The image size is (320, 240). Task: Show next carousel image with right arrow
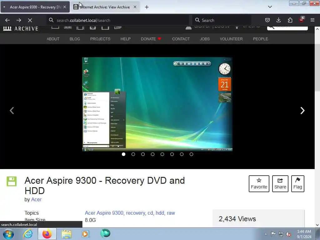[302, 111]
